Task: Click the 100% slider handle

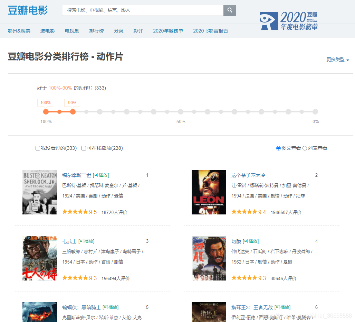Action: (46, 112)
